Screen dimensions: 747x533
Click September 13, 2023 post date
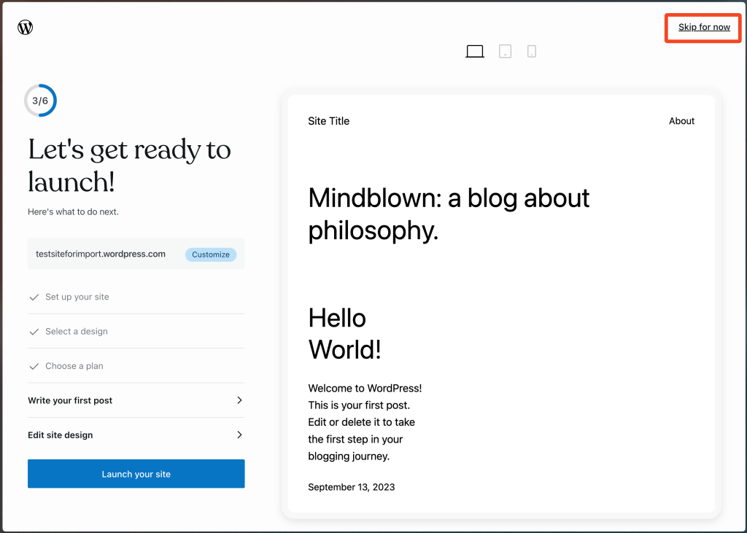coord(351,487)
